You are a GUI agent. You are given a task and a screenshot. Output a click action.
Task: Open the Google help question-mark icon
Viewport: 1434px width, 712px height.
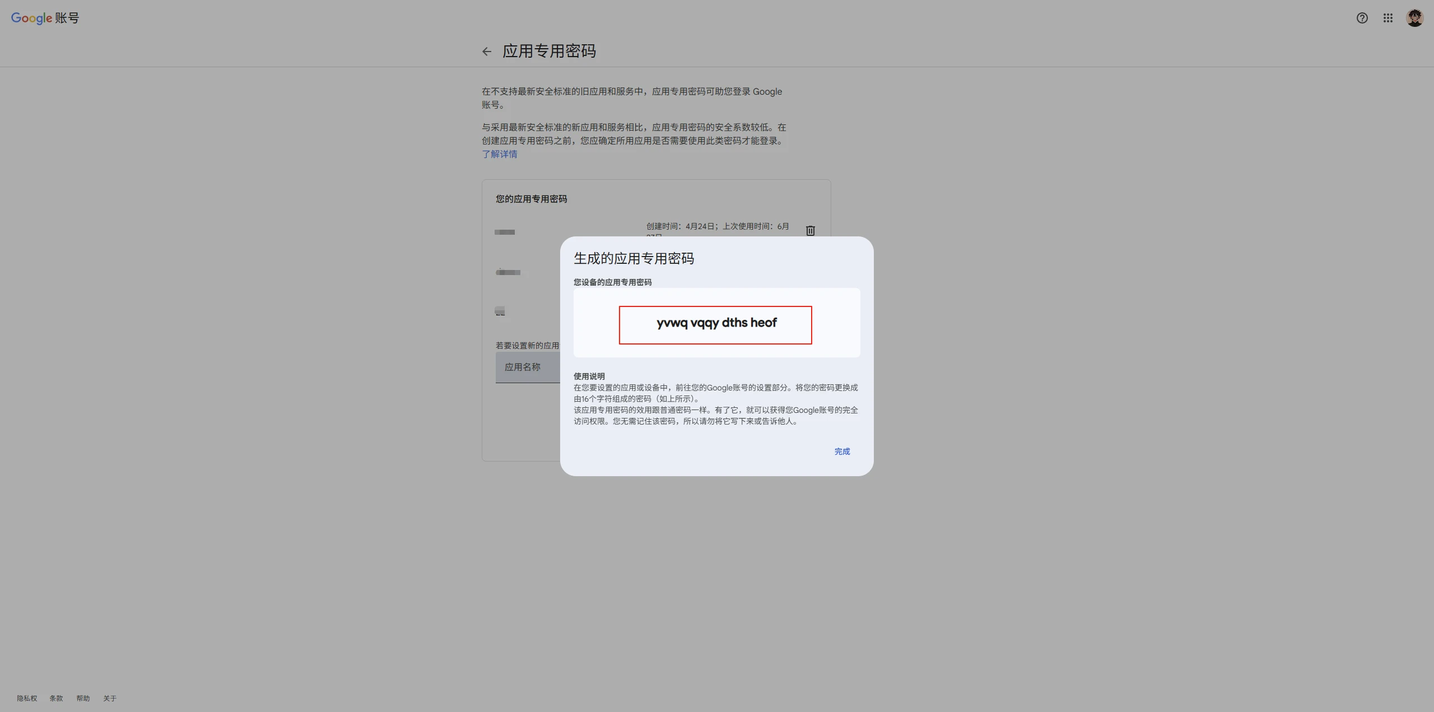point(1362,18)
